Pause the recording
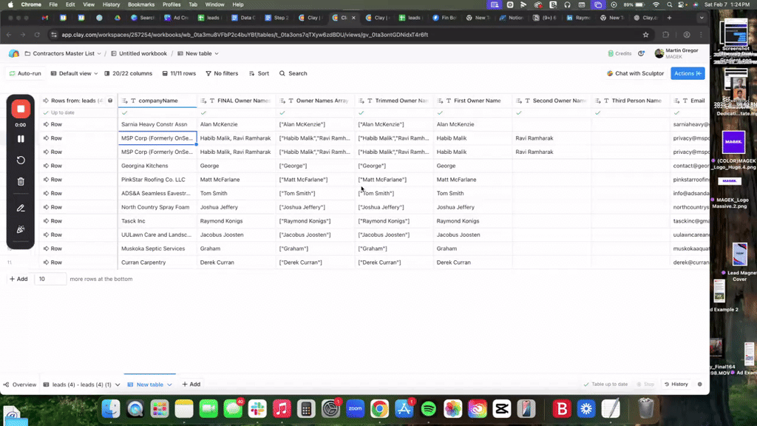Viewport: 757px width, 426px height. (21, 138)
